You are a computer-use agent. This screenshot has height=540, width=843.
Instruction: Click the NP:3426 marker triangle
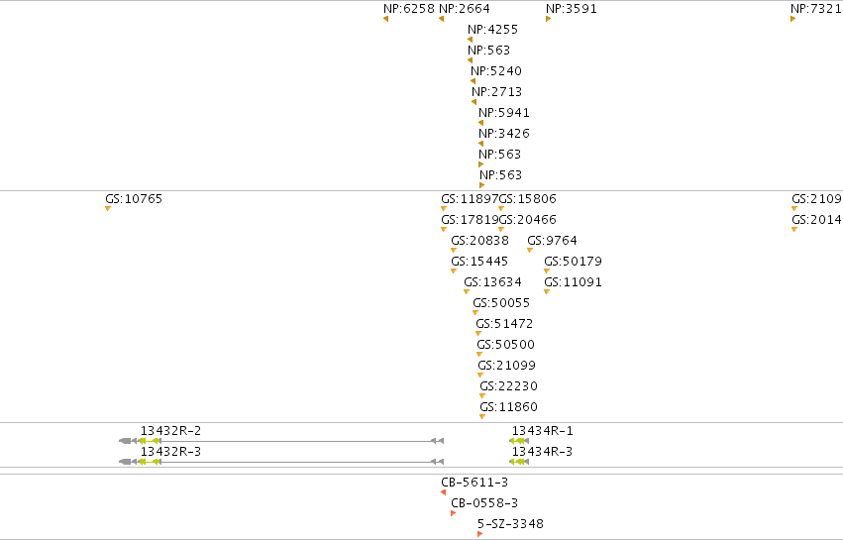click(x=480, y=144)
